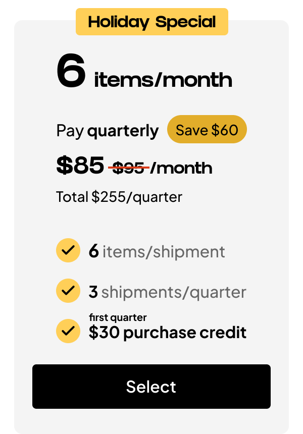Click the small first quarter label
This screenshot has width=303, height=434.
[118, 317]
